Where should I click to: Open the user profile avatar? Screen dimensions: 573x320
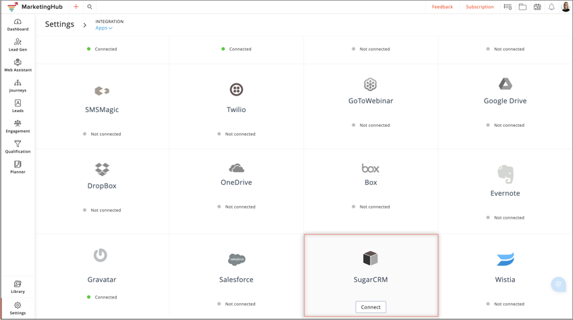coord(566,7)
